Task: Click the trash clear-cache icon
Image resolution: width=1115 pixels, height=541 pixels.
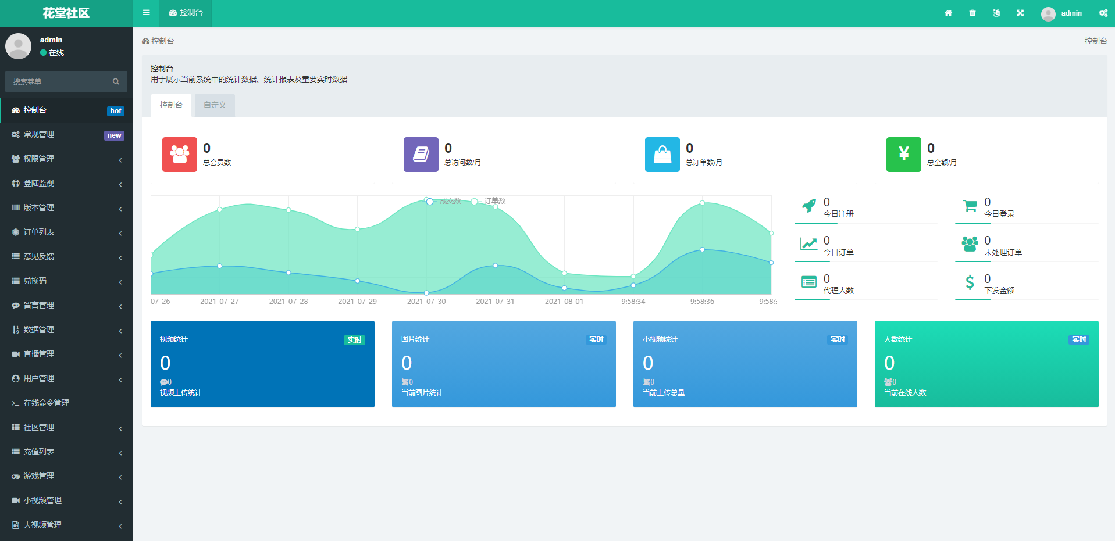Action: 972,13
